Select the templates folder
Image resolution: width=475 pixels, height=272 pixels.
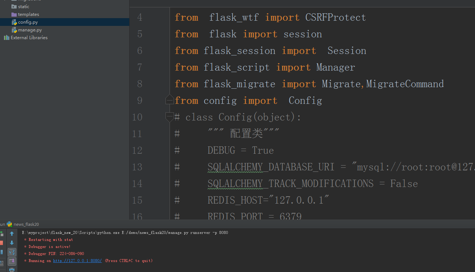pos(28,14)
